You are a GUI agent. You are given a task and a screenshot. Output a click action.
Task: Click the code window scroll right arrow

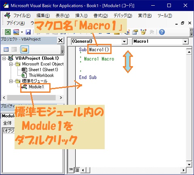click(183, 170)
